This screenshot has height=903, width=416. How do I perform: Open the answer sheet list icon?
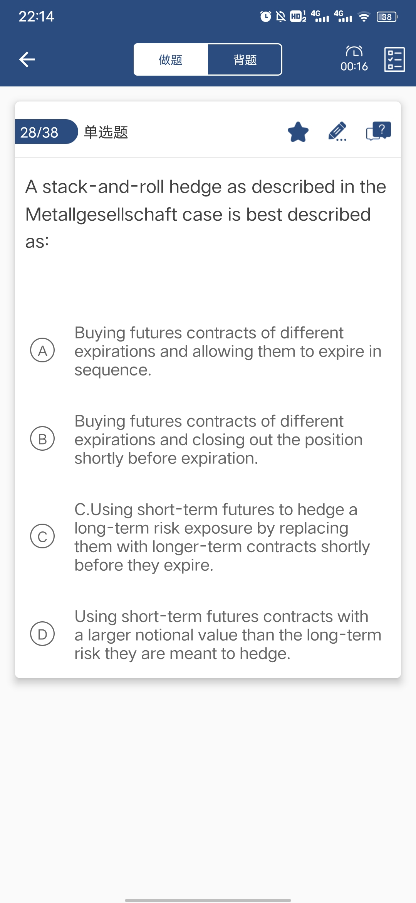coord(394,59)
